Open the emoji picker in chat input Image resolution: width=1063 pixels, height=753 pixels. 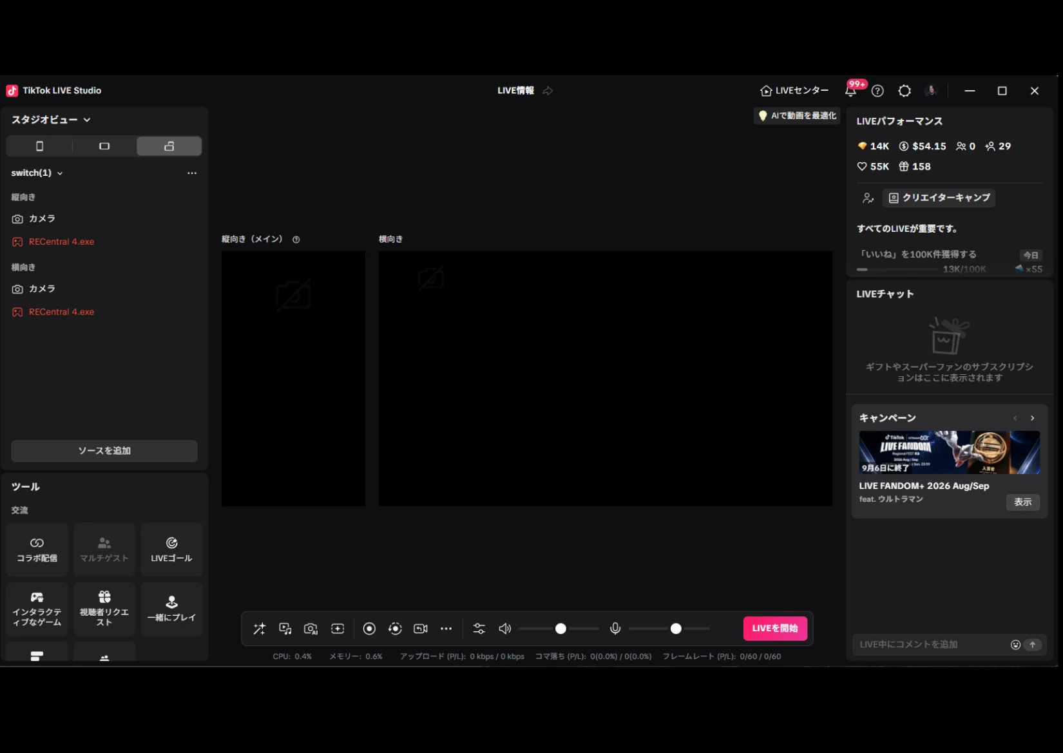pos(1016,645)
